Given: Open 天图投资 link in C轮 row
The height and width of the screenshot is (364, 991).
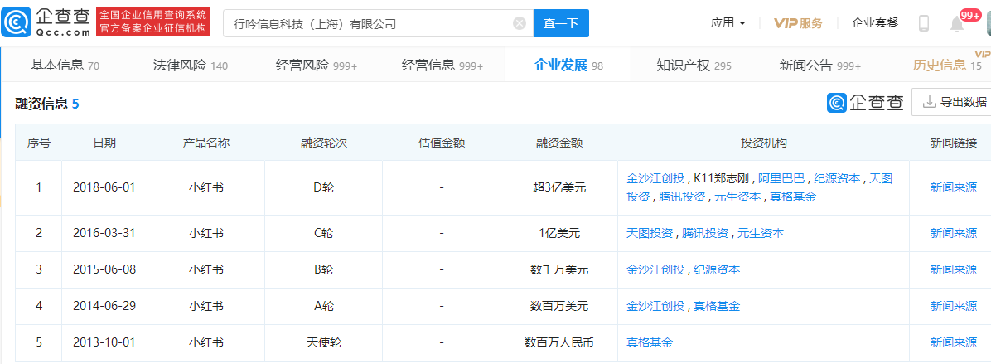Looking at the screenshot, I should (649, 233).
